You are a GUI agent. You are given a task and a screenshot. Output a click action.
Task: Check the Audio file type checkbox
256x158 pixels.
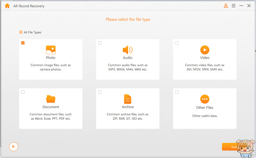pyautogui.click(x=100, y=43)
